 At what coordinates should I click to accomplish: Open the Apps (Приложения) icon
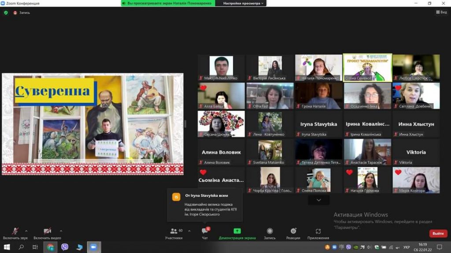click(x=318, y=231)
